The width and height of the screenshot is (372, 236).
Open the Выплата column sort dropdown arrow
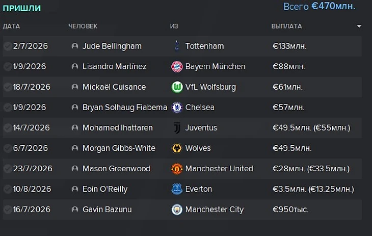click(359, 26)
